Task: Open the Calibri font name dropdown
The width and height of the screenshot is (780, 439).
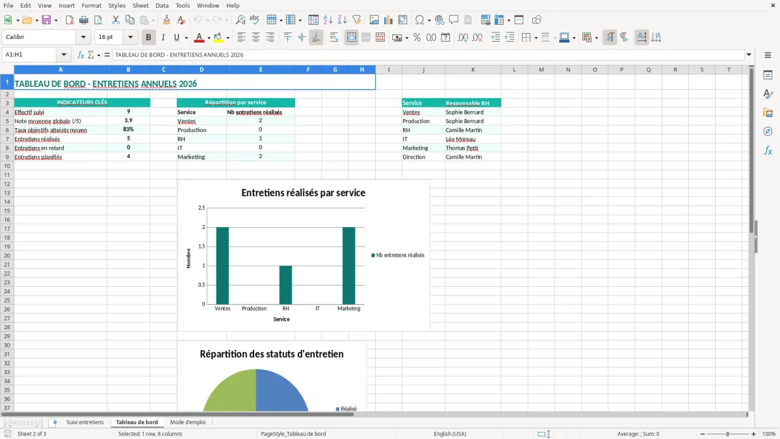Action: [x=83, y=38]
